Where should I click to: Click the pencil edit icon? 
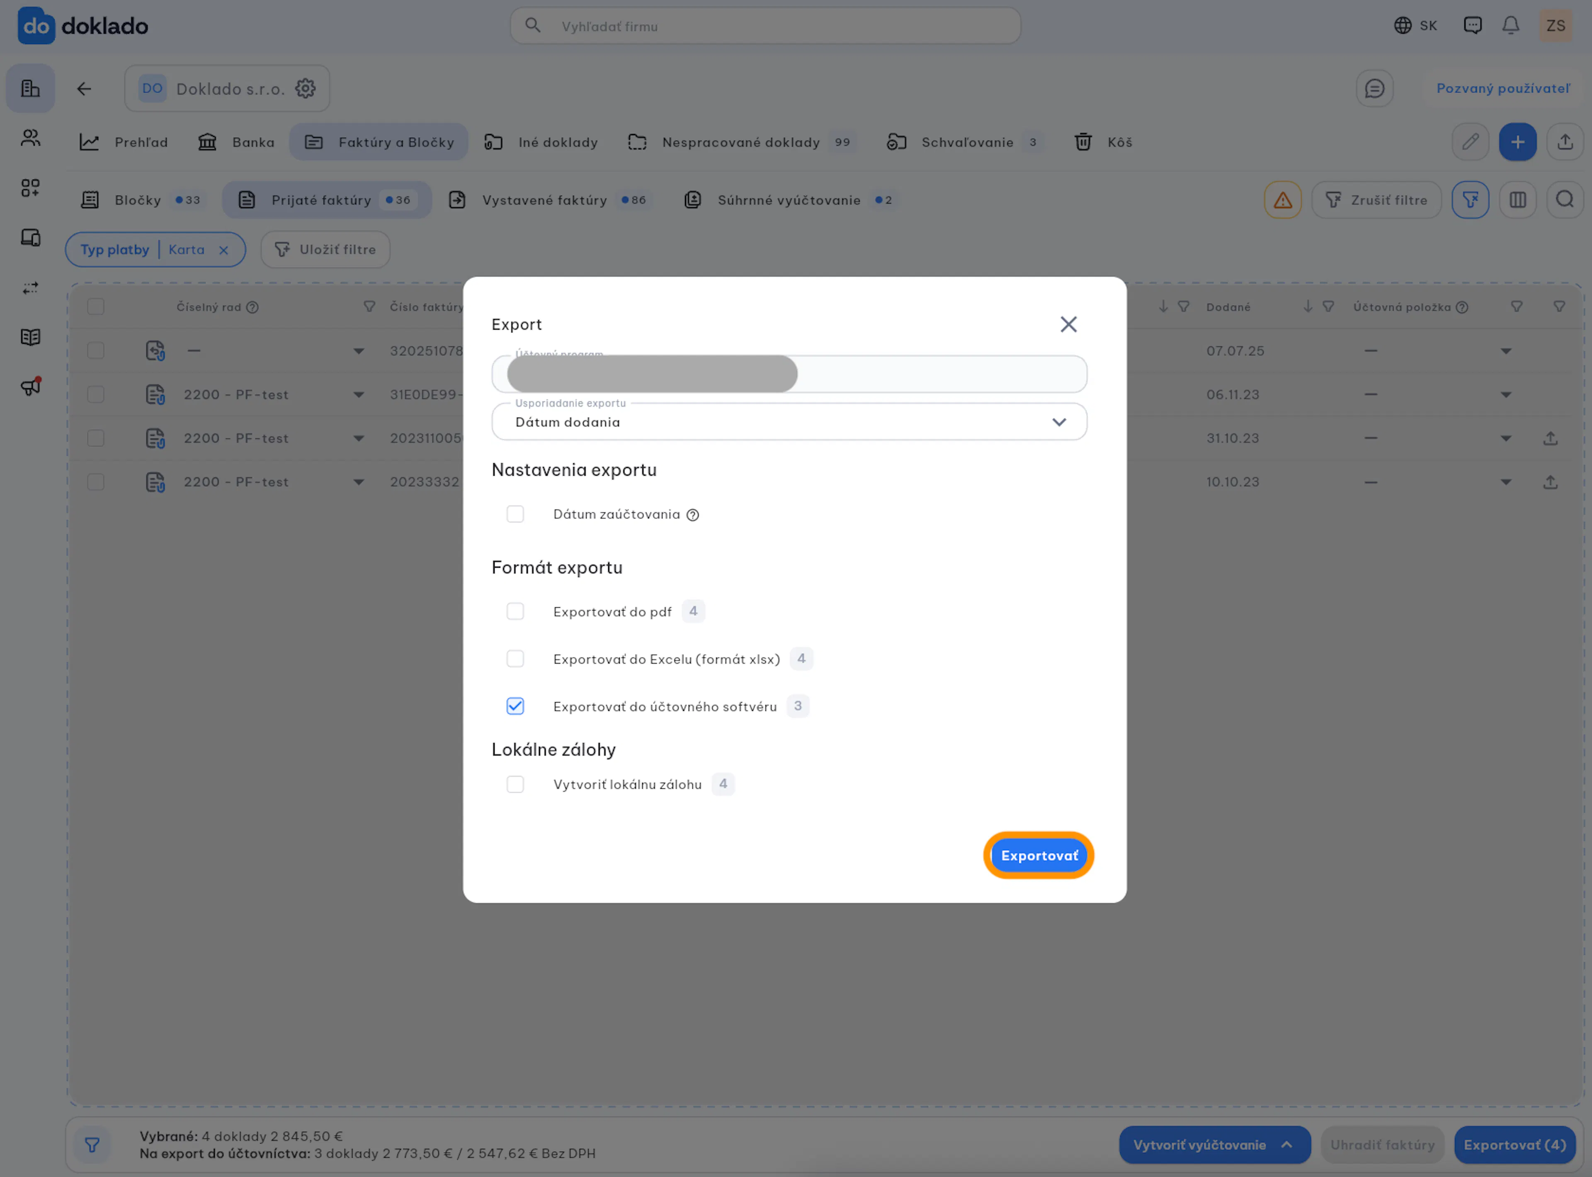(1469, 142)
